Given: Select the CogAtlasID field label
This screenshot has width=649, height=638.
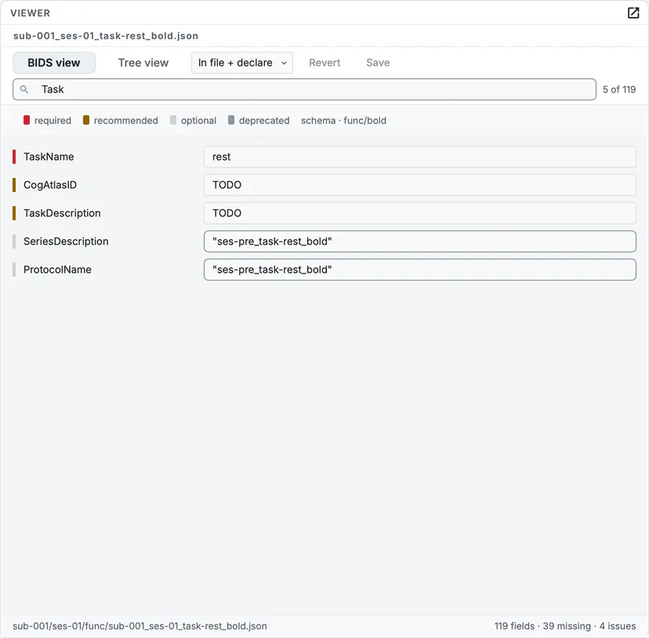Looking at the screenshot, I should pyautogui.click(x=50, y=185).
